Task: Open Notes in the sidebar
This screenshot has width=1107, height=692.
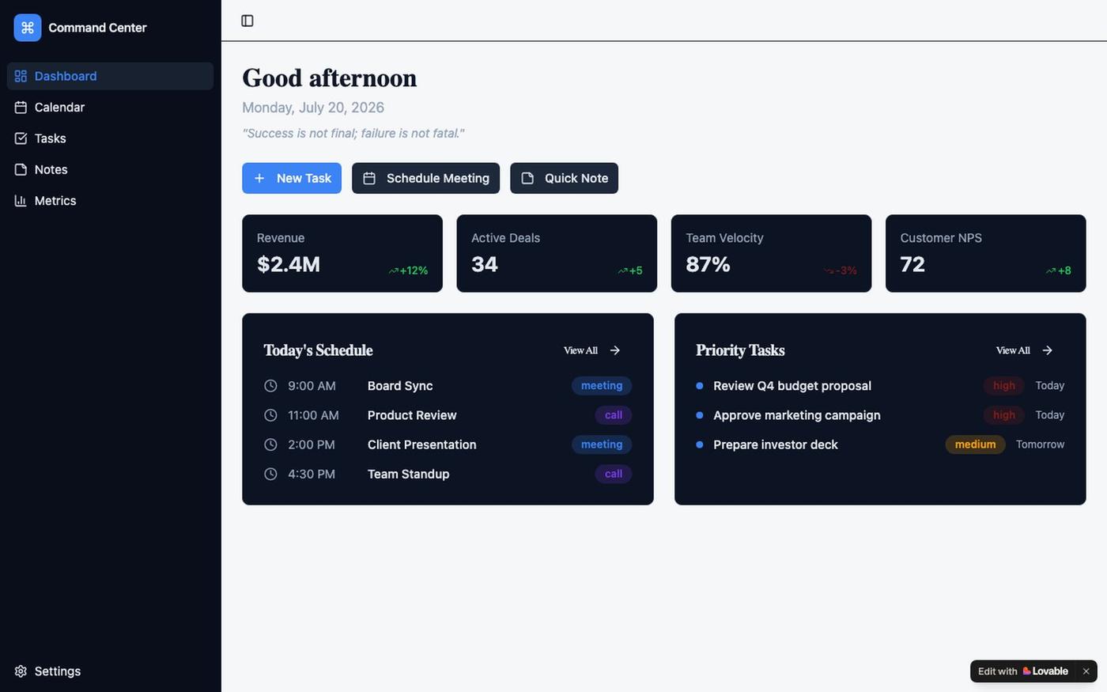Action: 110,169
